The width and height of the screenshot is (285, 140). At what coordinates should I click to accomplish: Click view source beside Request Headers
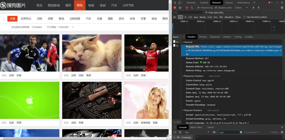click(x=213, y=110)
